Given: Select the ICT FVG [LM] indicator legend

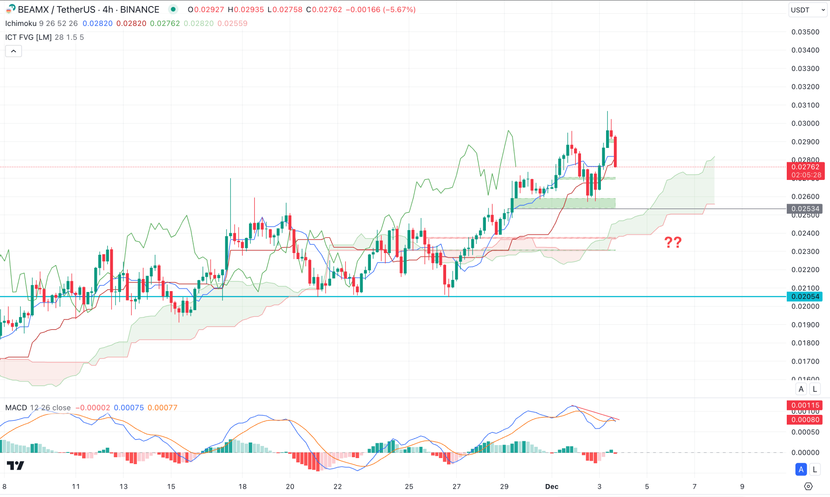Looking at the screenshot, I should [x=45, y=37].
